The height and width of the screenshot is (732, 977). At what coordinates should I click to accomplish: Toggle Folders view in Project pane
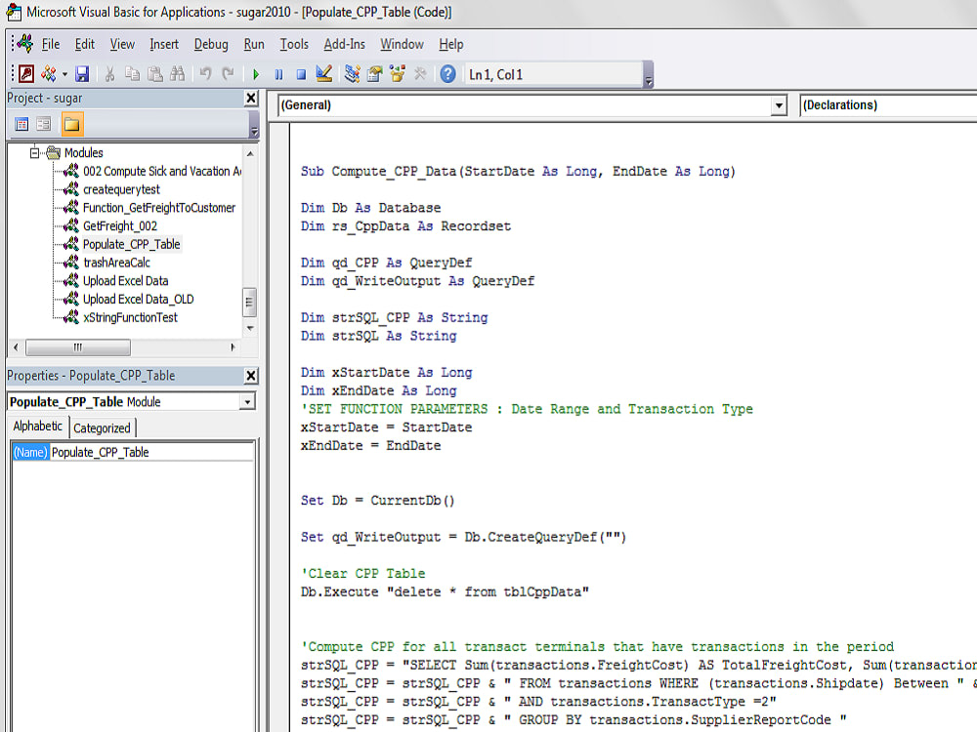click(71, 125)
